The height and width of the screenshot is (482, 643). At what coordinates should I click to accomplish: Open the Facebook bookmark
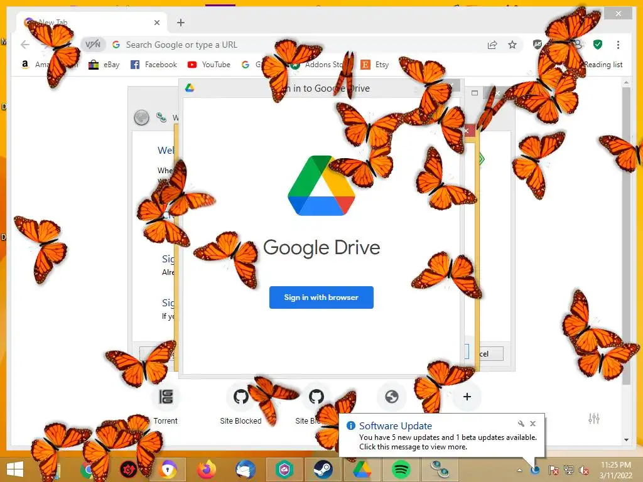click(x=153, y=65)
